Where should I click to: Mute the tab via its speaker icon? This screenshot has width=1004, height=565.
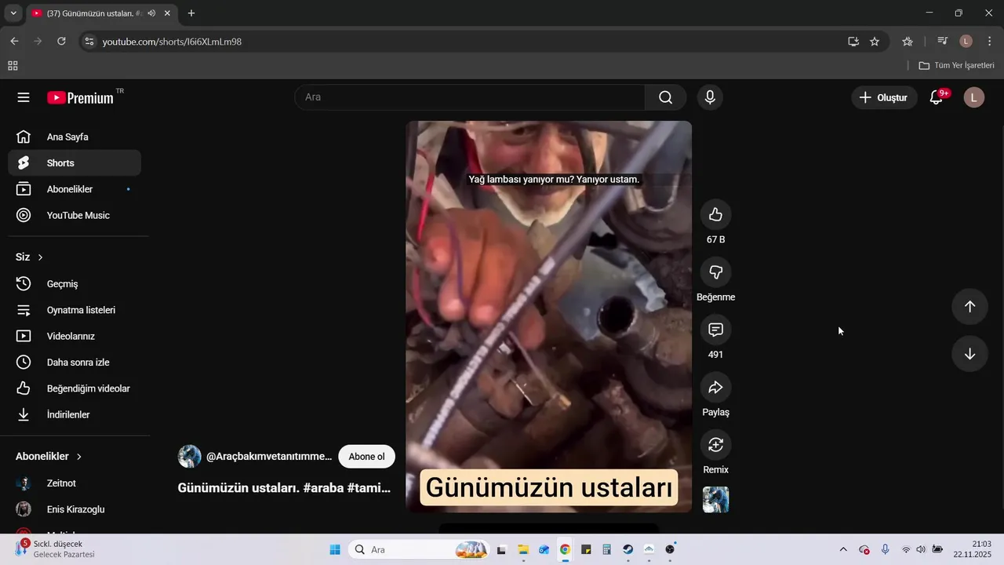pyautogui.click(x=151, y=13)
